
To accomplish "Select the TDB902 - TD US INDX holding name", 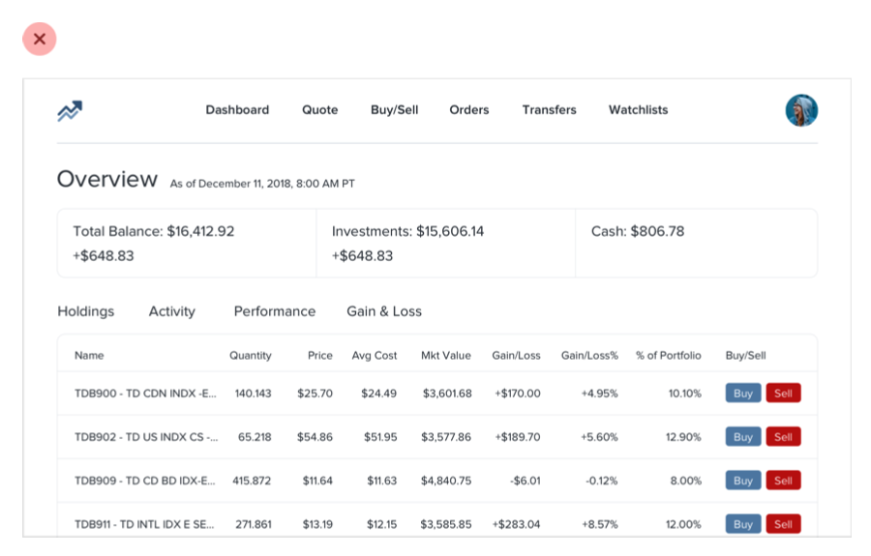I will pos(145,437).
